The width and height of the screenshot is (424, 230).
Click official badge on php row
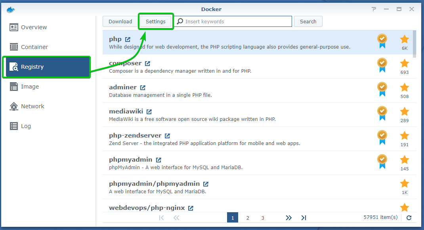point(382,41)
